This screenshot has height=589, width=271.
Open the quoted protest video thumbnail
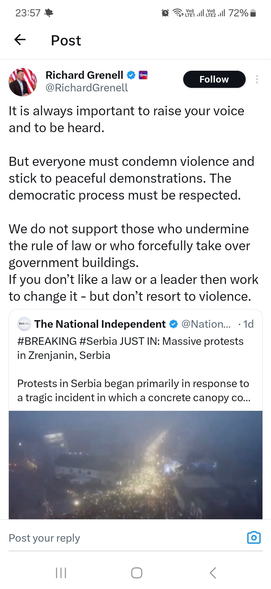135,465
